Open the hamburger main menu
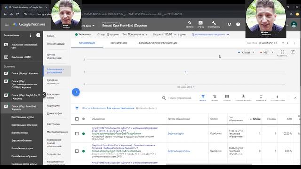Image resolution: width=301 pixels, height=169 pixels. coord(7,24)
